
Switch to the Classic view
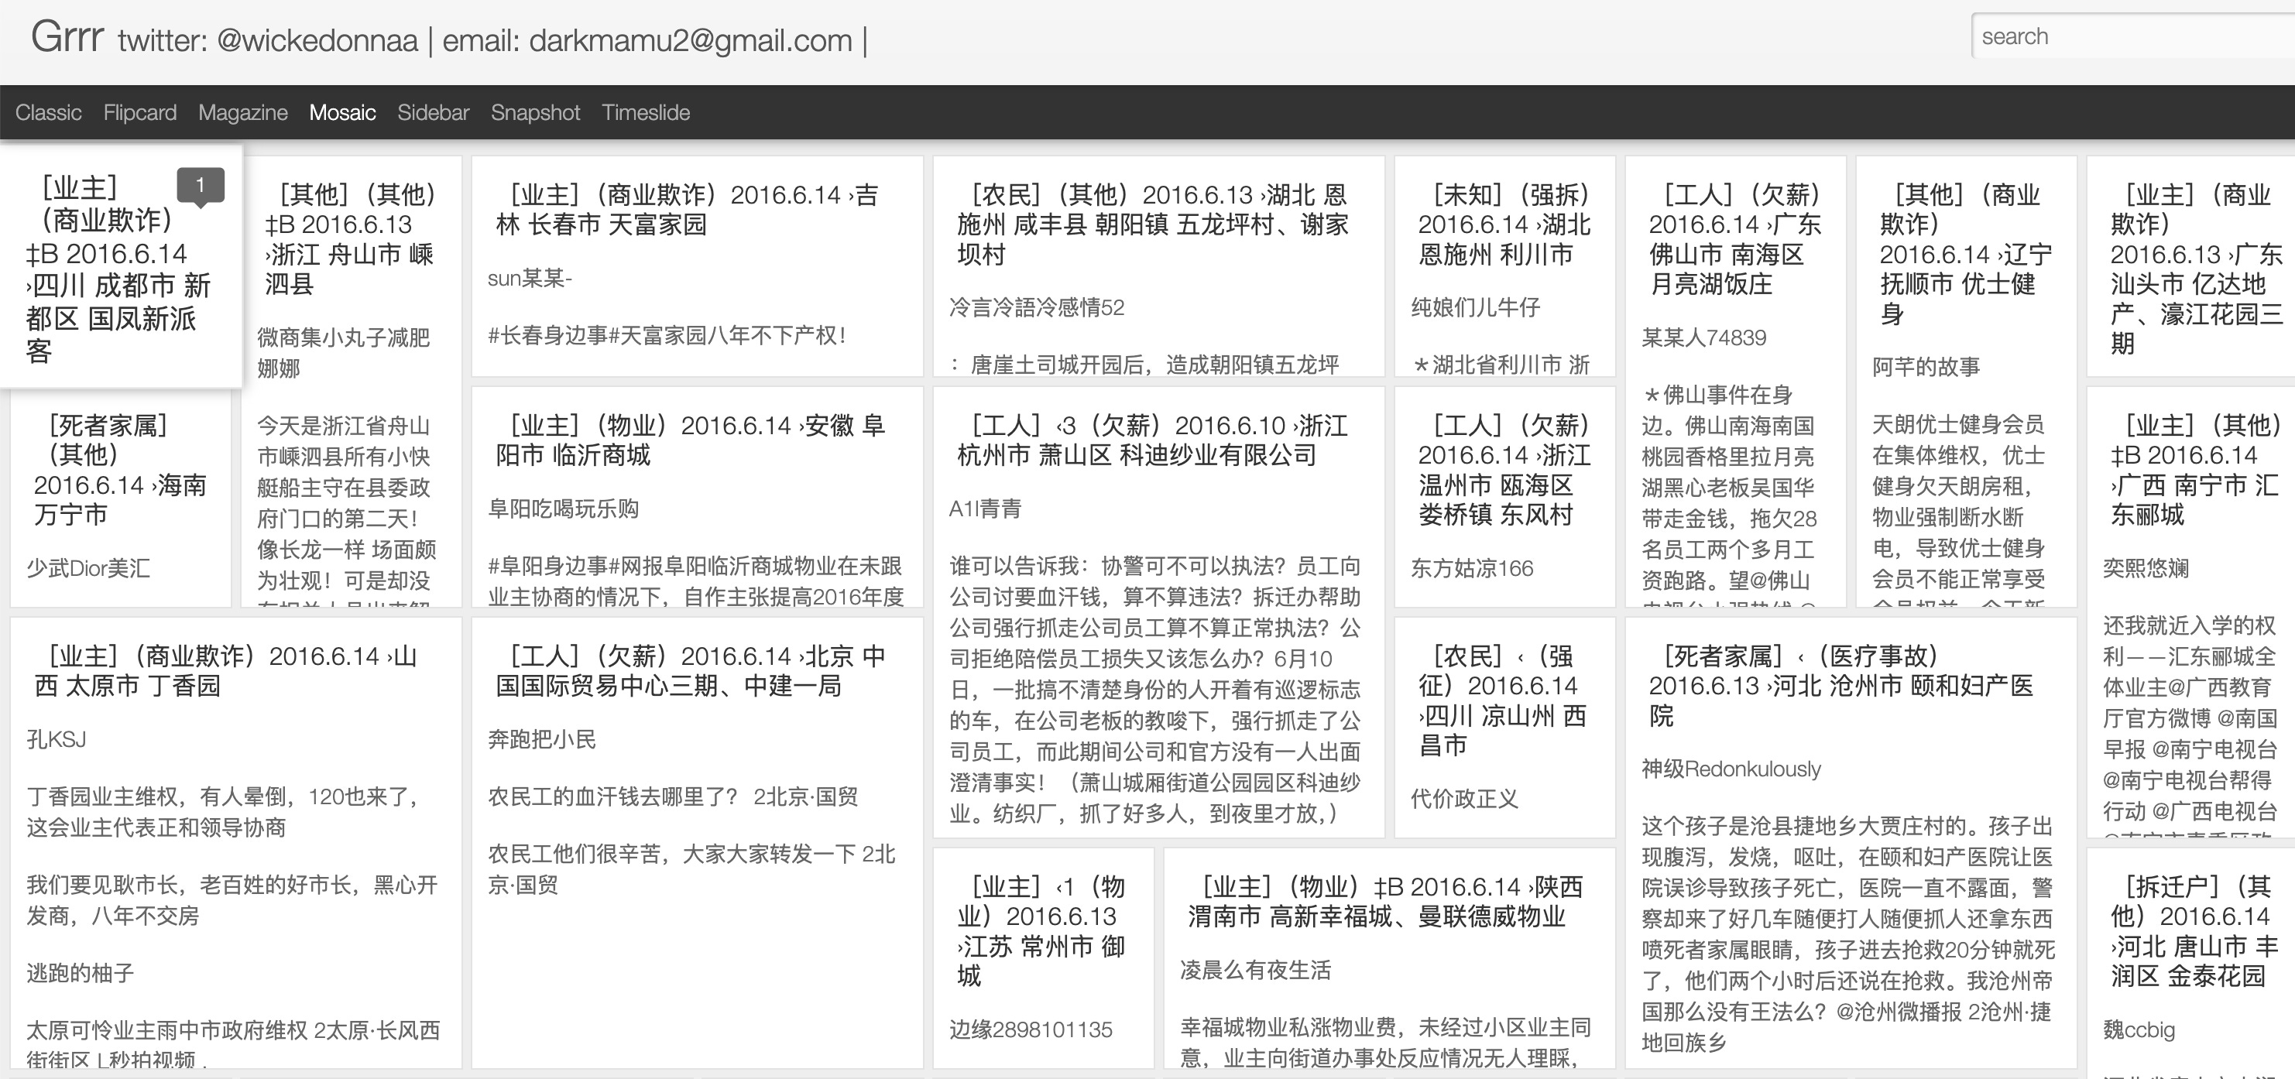tap(48, 112)
